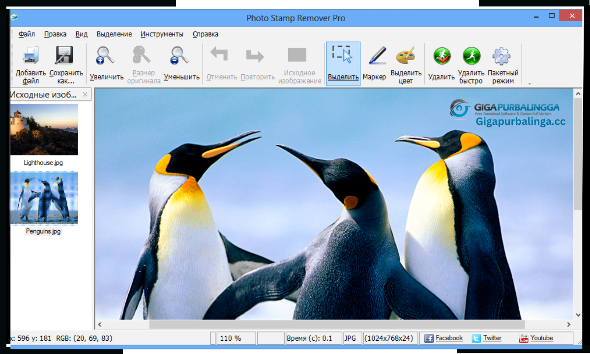Viewport: 590px width, 354px height.
Task: Click the Удалить быстро quick remove icon
Action: coord(471,56)
